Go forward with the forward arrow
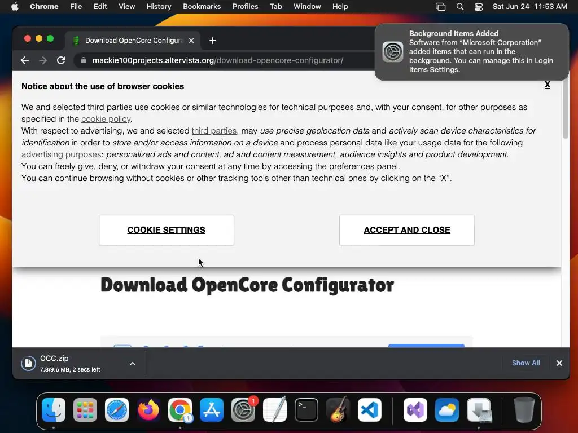Viewport: 578px width, 433px height. pyautogui.click(x=43, y=60)
